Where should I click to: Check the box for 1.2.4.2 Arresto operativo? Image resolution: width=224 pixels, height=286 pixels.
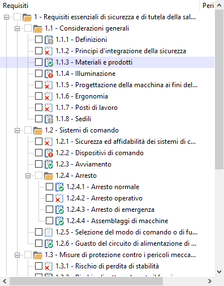pos(49,198)
